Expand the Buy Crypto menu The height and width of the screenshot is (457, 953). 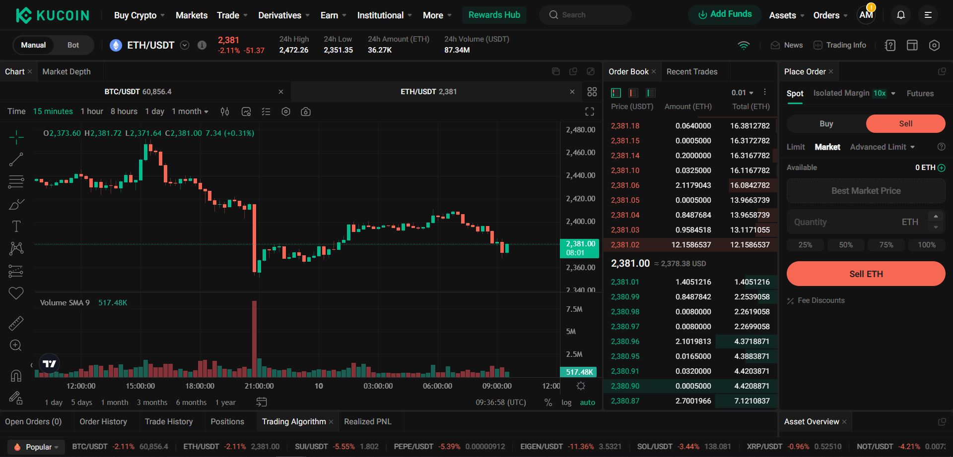click(x=139, y=15)
